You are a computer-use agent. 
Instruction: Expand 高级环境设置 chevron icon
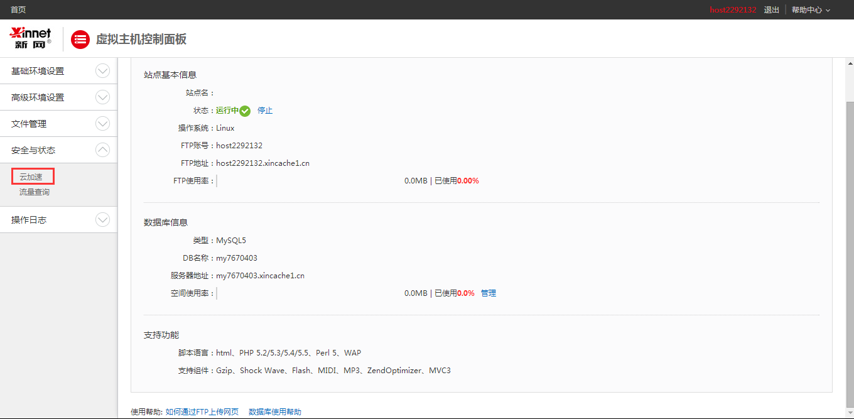click(x=102, y=97)
